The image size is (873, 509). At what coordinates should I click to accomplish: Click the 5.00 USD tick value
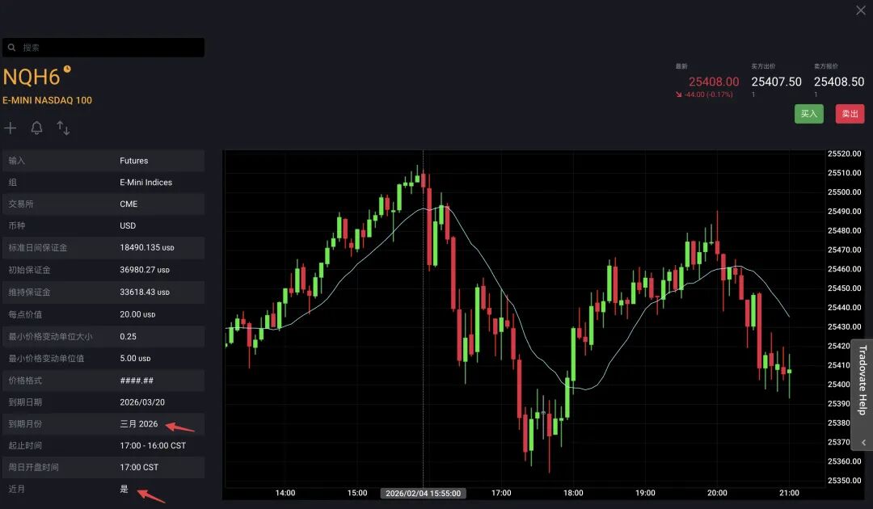pos(135,358)
